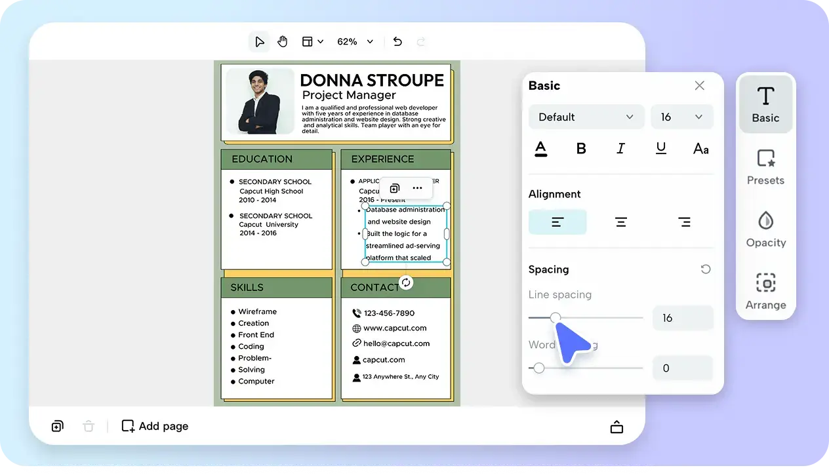Screen dimensions: 829x474
Task: Click the Word spacing slider handle
Action: (x=539, y=368)
